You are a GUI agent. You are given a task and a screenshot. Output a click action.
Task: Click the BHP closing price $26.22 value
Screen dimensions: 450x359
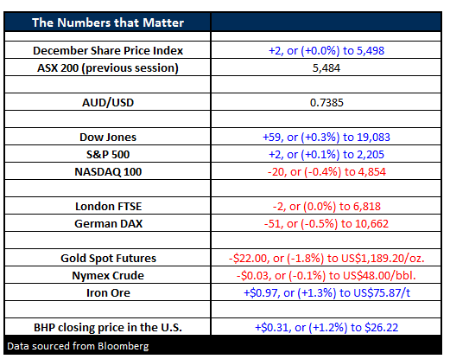pyautogui.click(x=326, y=328)
